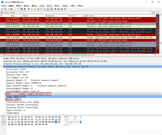The image size is (162, 135).
Task: Open the first menu in the menu bar
Action: (4, 6)
